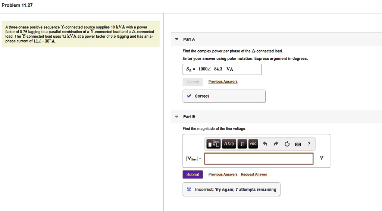Show keyboard shortcuts icon

coord(298,144)
